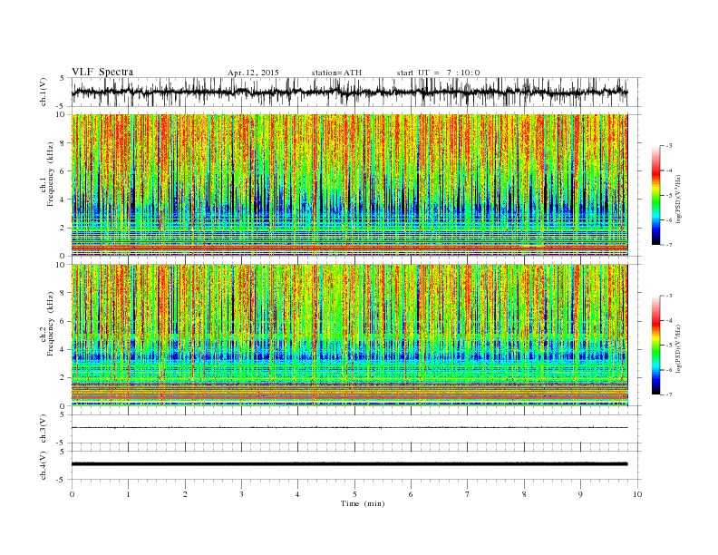Click the thick ch.4 voltage trace band
Viewport: 718px width, 555px height.
[349, 464]
